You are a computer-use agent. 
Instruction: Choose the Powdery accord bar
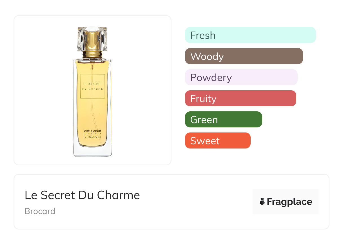point(241,77)
